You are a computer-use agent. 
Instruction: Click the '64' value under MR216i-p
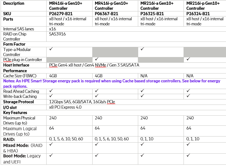pos(189,128)
